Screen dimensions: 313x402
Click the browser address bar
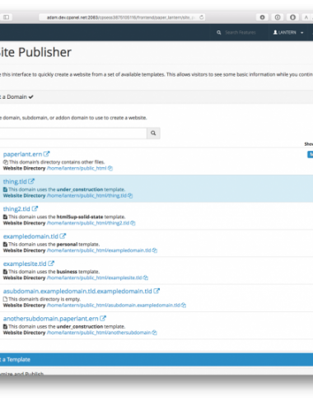(122, 17)
